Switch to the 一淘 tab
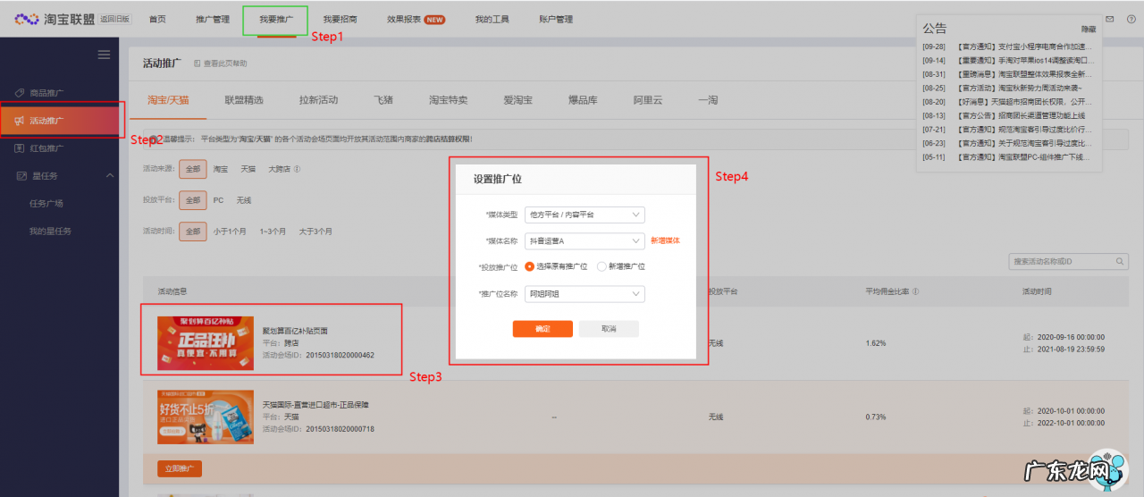 point(708,100)
